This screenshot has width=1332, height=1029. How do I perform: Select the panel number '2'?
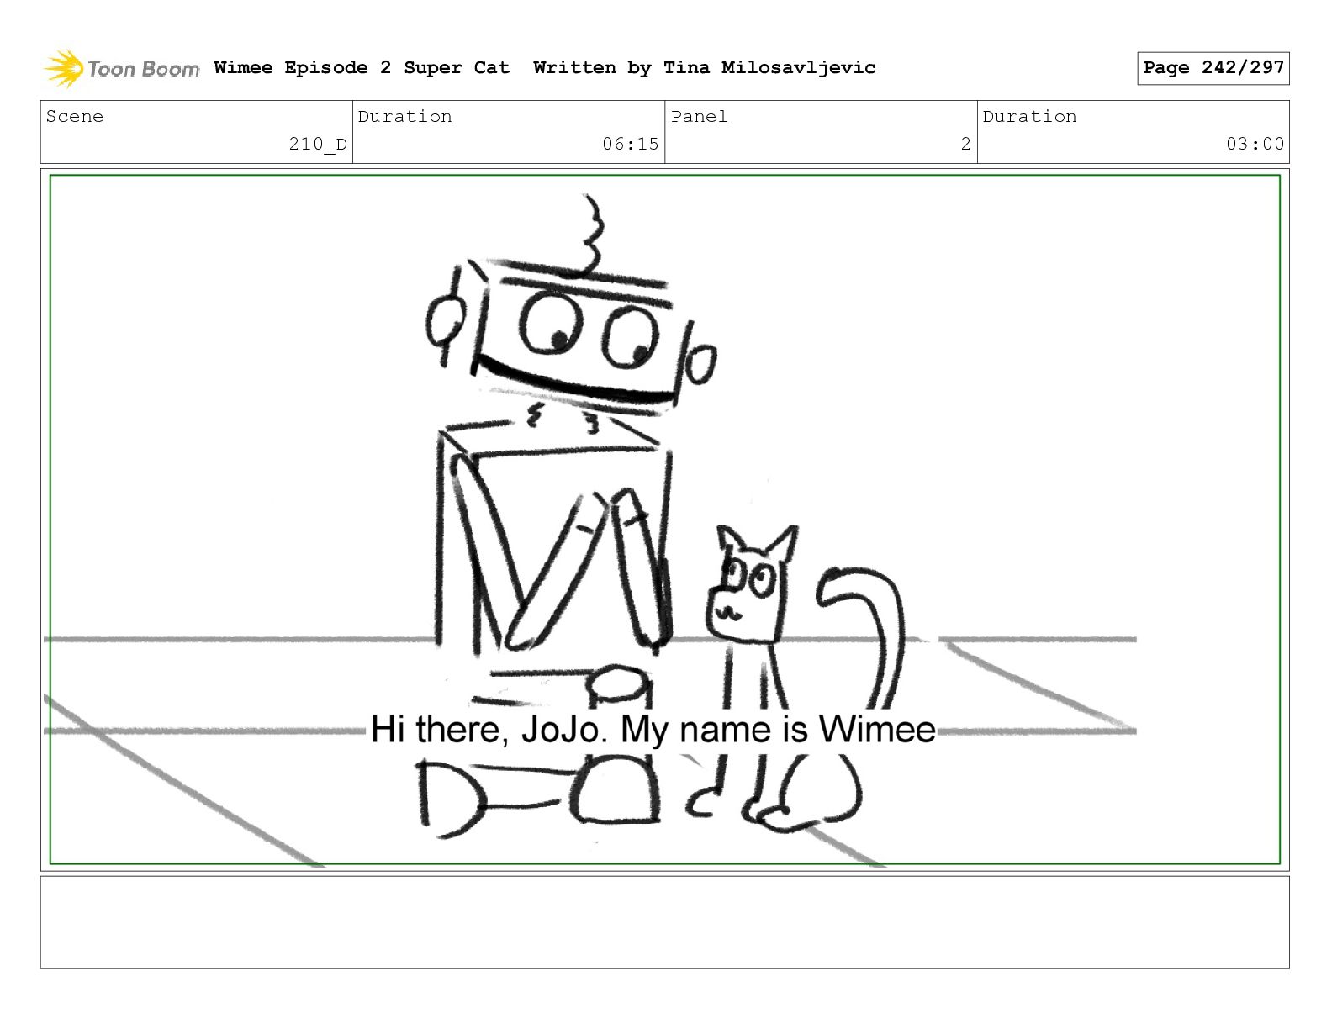point(966,144)
